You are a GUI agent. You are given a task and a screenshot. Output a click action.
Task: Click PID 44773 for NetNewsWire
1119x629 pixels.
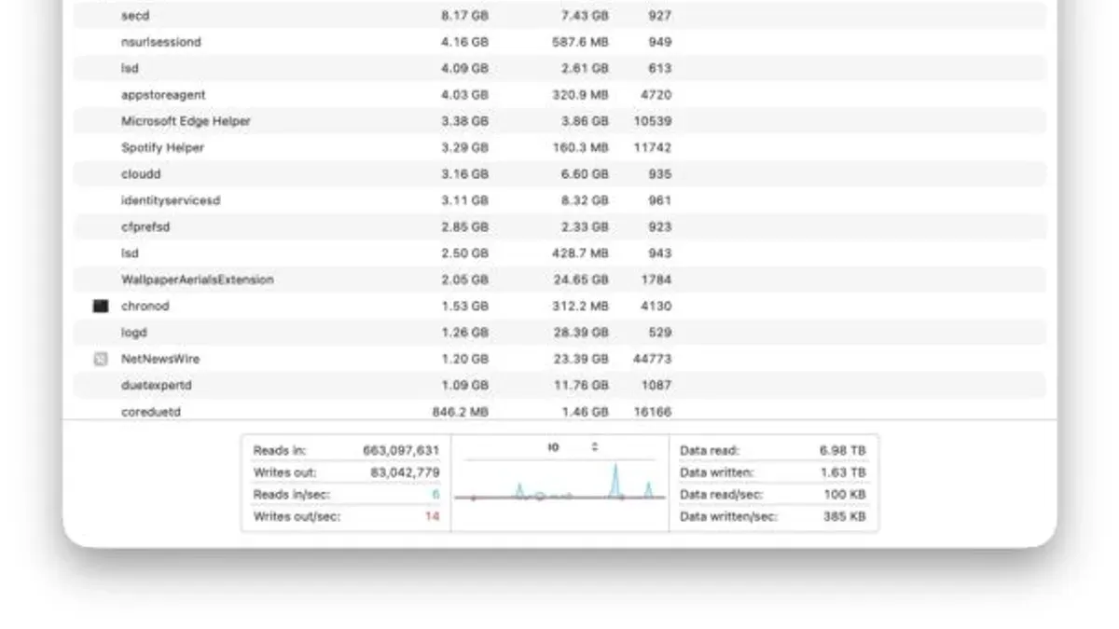pos(653,359)
